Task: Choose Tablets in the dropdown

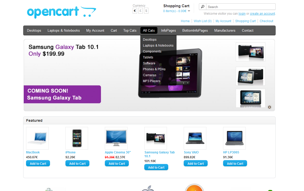Action: [148, 57]
